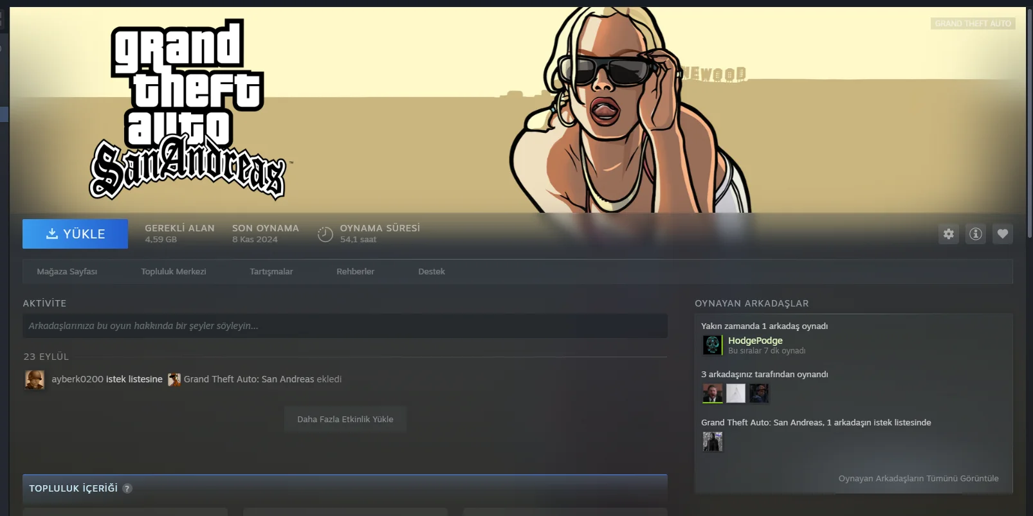
Task: Open Oynayan Arkadaşların Tümünü Görüntüle link
Action: point(918,478)
